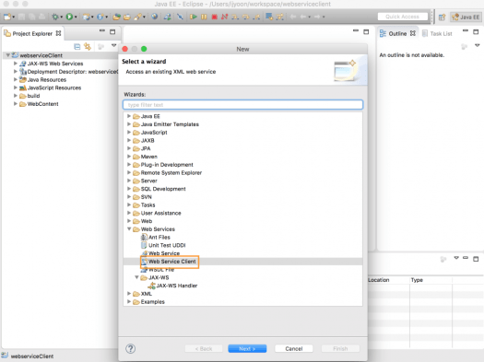Open the web browser globe icon
Viewport: 484px width, 362px height.
click(155, 17)
